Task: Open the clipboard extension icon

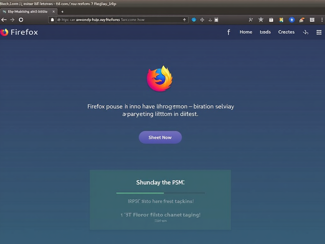Action: (271, 20)
